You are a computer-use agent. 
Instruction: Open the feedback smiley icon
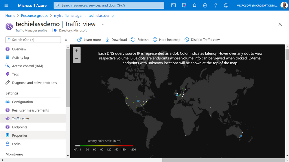226,5
